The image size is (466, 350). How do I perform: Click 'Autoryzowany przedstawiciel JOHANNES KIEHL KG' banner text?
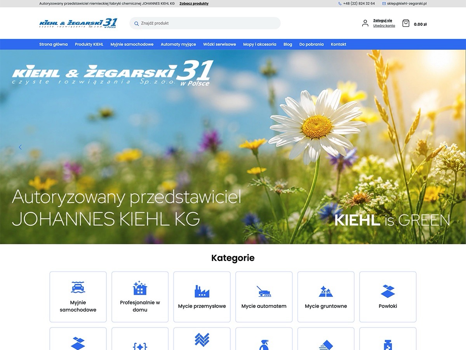127,208
